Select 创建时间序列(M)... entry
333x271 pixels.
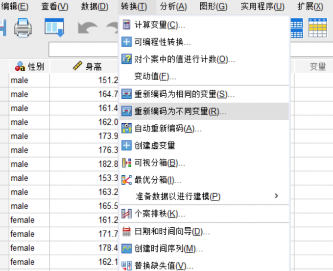point(204,248)
